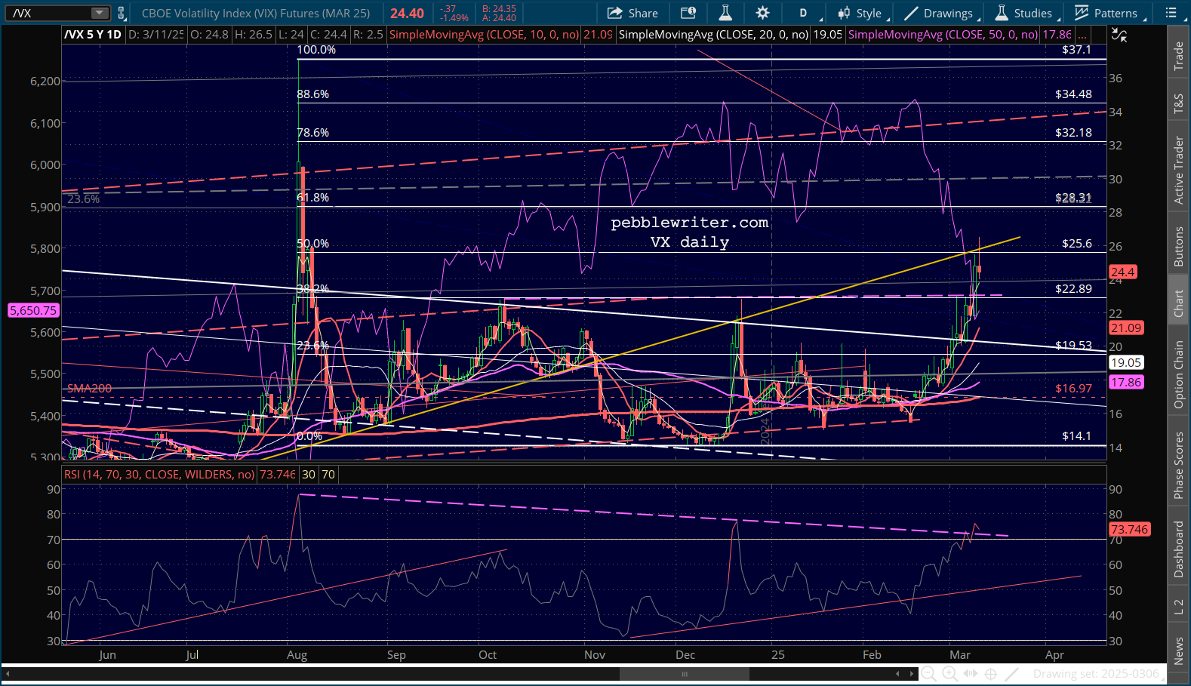Click the expand-collapse arrows icon
This screenshot has height=686, width=1191.
pos(1119,35)
